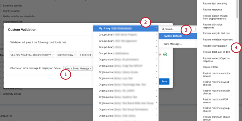Click the Save button
The image size is (242, 121).
coord(164,81)
